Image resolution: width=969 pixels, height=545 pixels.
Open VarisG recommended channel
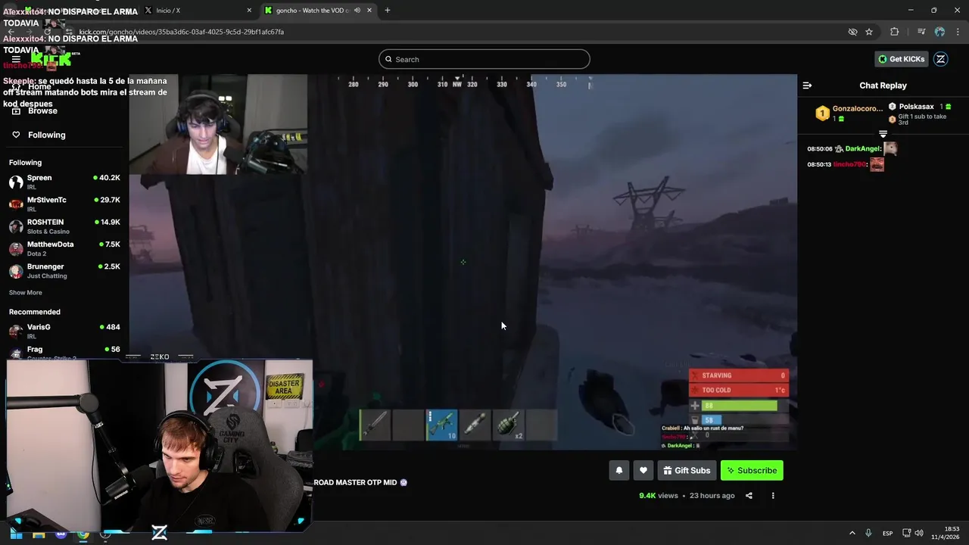(64, 331)
